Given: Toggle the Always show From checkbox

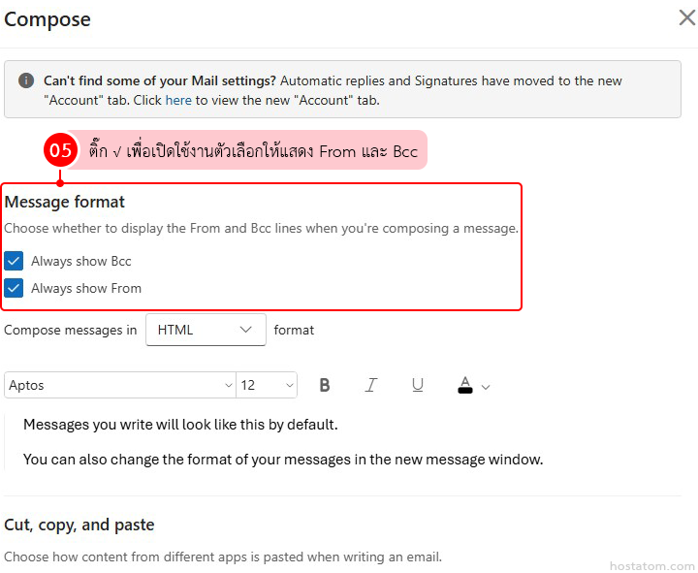Looking at the screenshot, I should pos(14,288).
